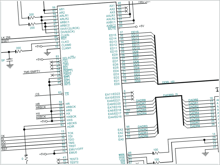The height and width of the screenshot is (165, 220).
Task: Click the DIV512(LRCK) pin label
Action: (x=70, y=29)
